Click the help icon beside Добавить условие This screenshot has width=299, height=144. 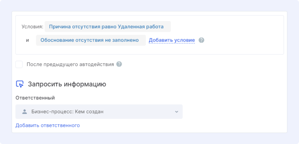tap(201, 40)
